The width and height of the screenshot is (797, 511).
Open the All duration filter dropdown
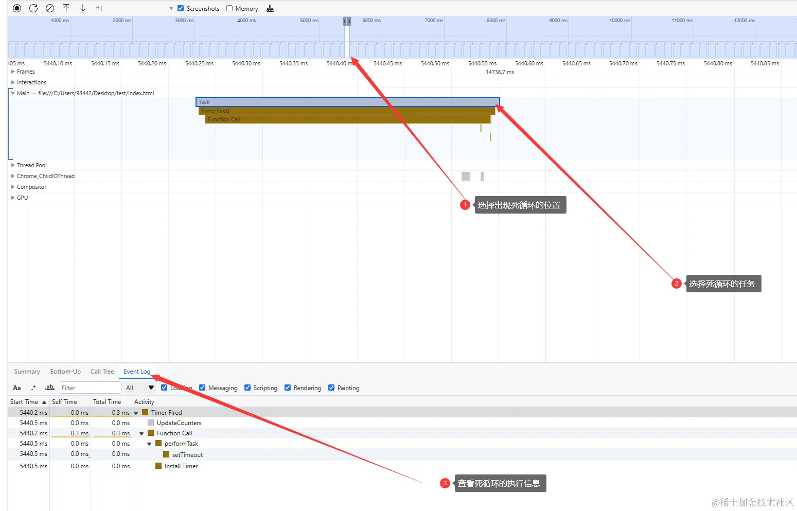[139, 388]
